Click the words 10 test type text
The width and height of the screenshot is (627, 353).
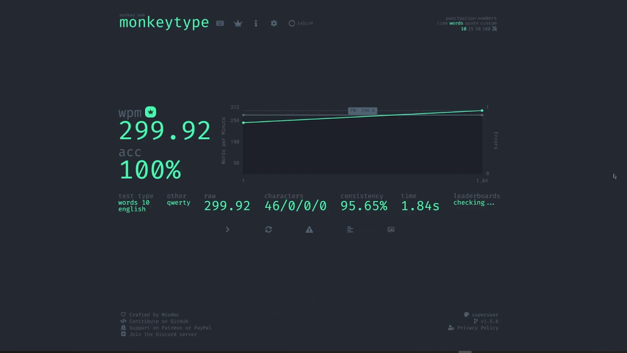click(134, 202)
